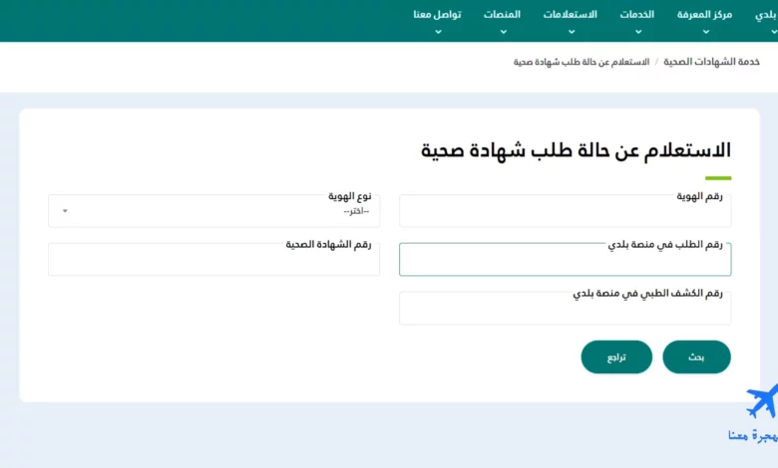Open the تواصل معنا menu

(437, 15)
